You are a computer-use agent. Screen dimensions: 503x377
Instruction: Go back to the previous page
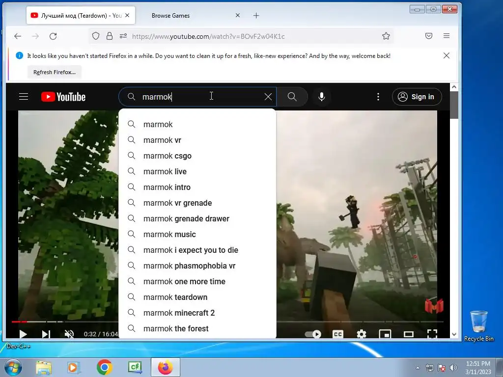18,36
